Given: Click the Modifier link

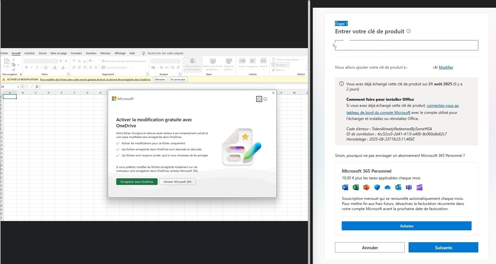Looking at the screenshot, I should point(446,67).
